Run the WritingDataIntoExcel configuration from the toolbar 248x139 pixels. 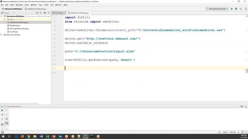tap(232, 9)
